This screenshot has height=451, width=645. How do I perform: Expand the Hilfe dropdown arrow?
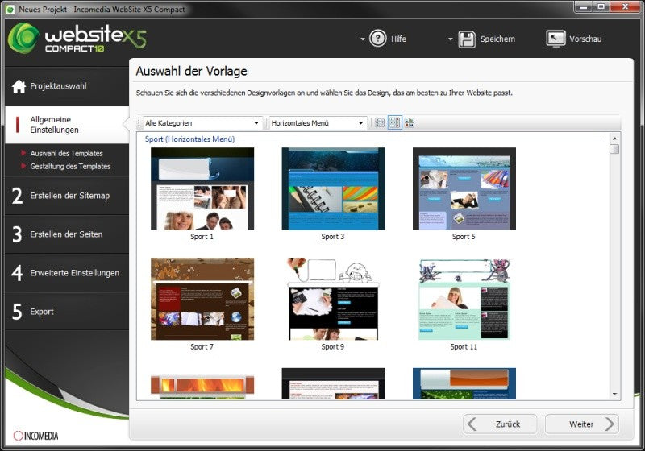(x=362, y=39)
